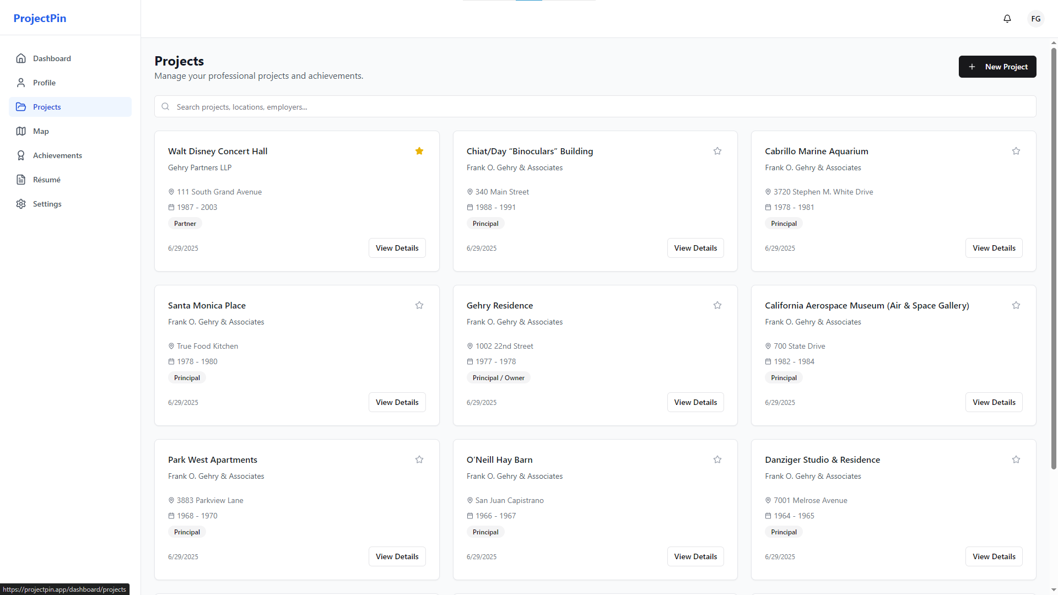The image size is (1058, 595).
Task: Open the ProjectPin logo link
Action: [x=40, y=18]
